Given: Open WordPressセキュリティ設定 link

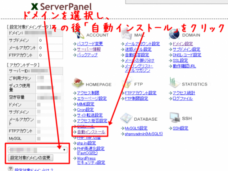Looking at the screenshot, I should 91,160.
